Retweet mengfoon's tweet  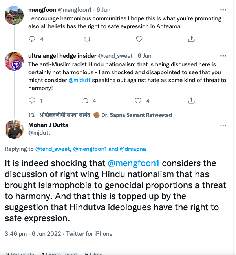click(x=88, y=39)
